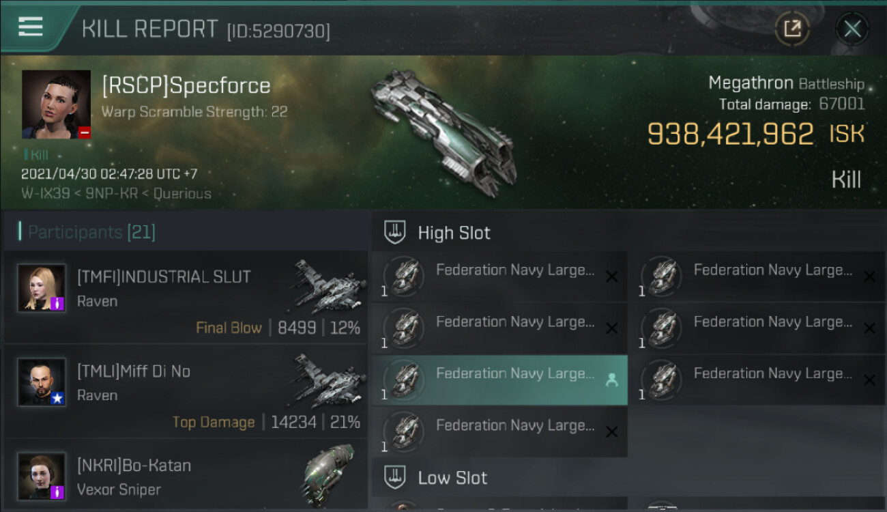887x512 pixels.
Task: Click the Low Slot section icon
Action: 395,477
